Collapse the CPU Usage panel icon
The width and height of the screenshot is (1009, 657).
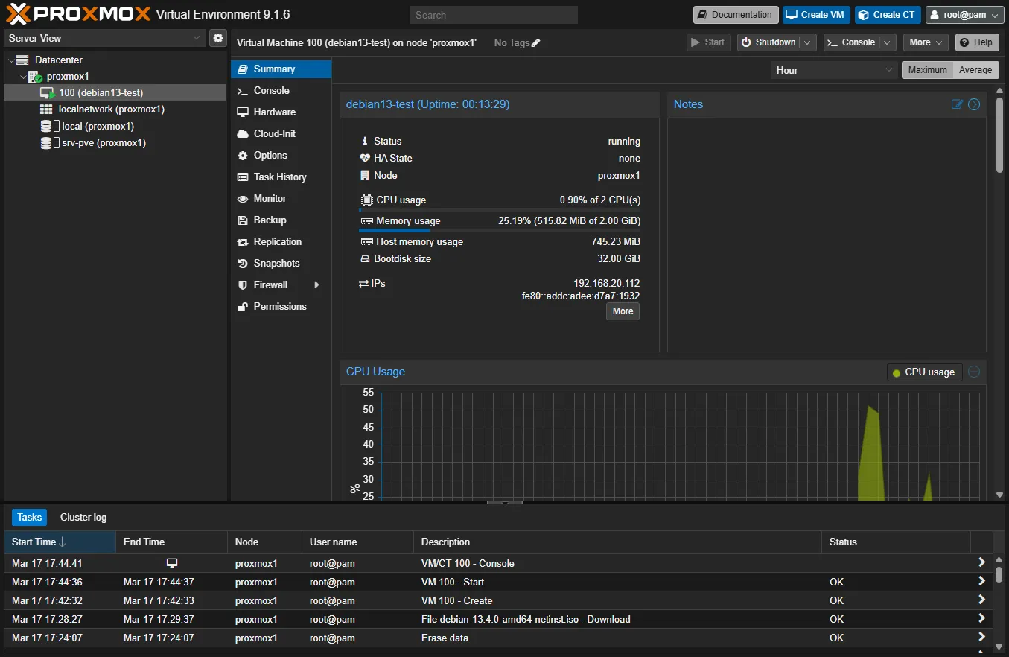(x=974, y=372)
